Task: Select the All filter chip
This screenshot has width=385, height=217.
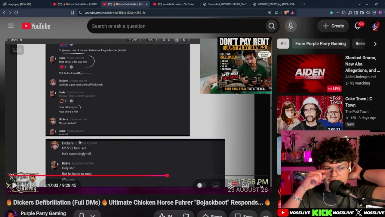Action: pyautogui.click(x=283, y=44)
